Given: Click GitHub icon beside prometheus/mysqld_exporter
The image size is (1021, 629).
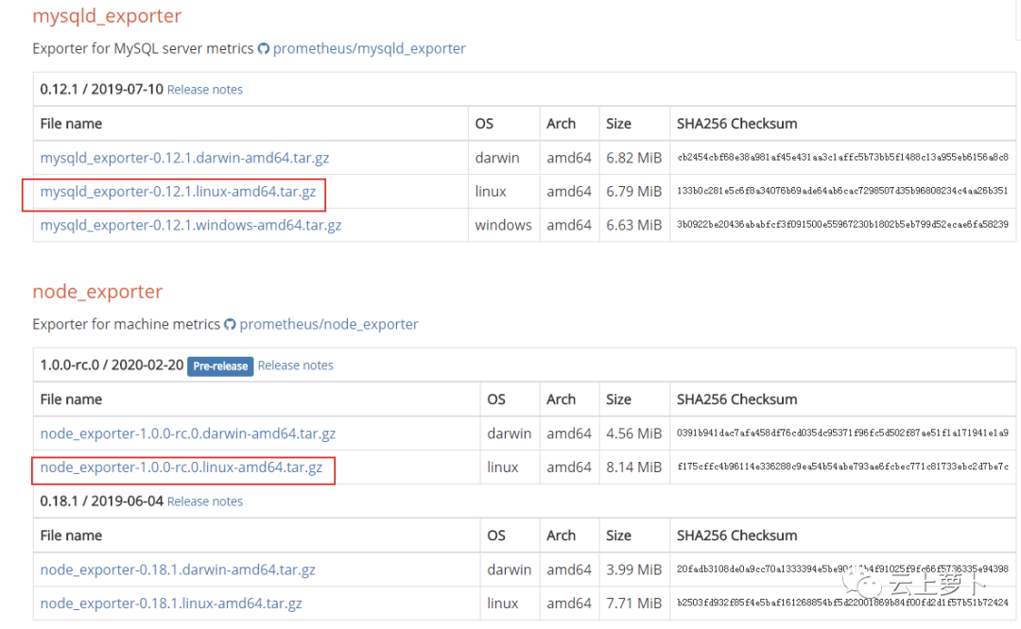Looking at the screenshot, I should [x=264, y=49].
